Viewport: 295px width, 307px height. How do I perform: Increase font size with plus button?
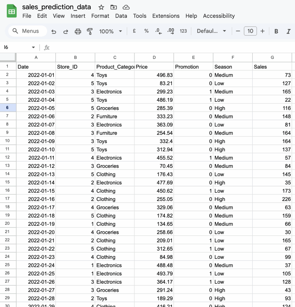262,31
